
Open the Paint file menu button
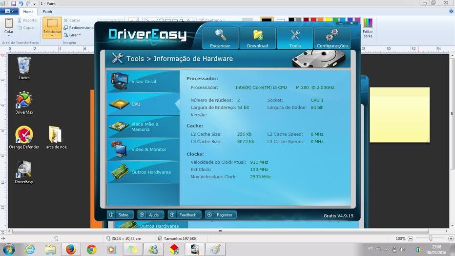(x=9, y=12)
